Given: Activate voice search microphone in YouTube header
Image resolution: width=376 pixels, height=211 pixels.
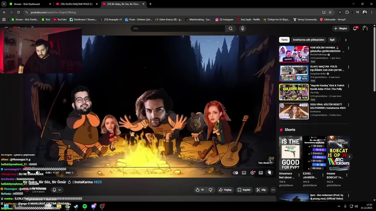Looking at the screenshot, I should [242, 28].
